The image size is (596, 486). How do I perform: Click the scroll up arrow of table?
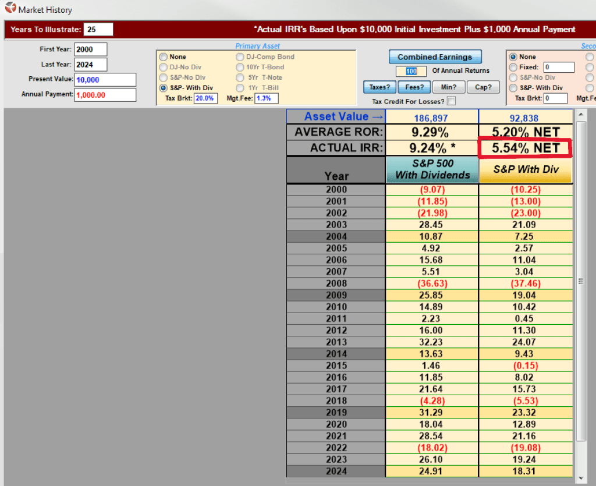pos(581,115)
